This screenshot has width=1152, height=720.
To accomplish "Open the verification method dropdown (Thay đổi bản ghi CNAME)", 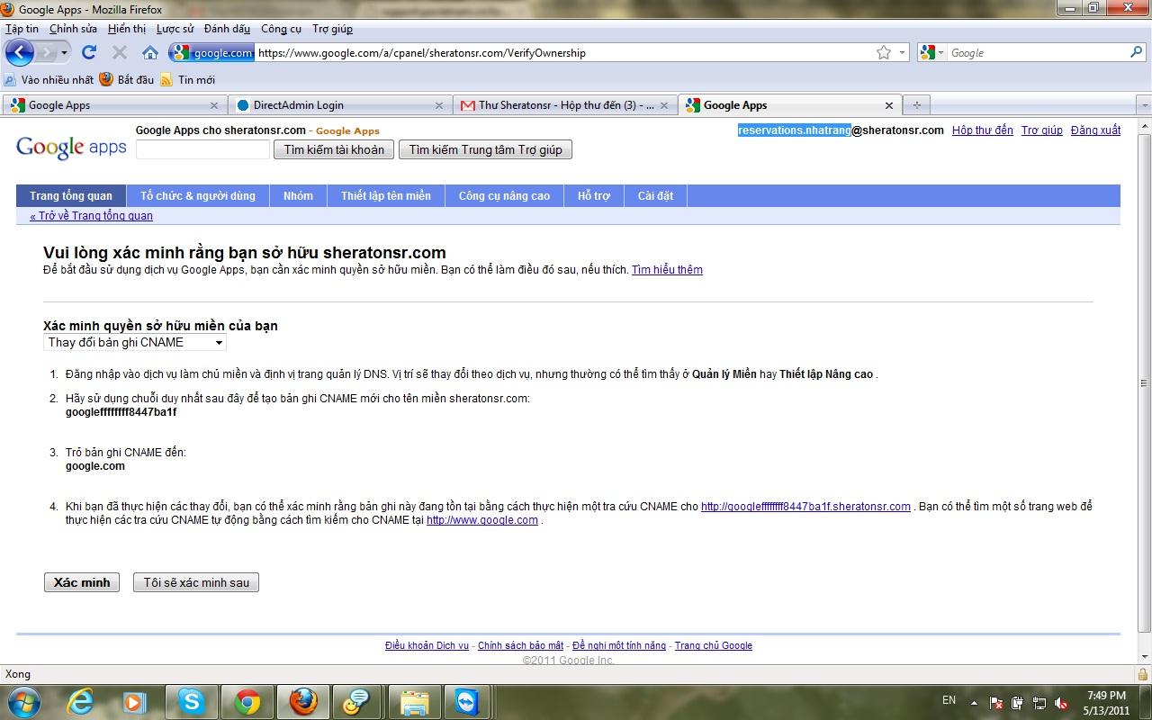I will [135, 343].
